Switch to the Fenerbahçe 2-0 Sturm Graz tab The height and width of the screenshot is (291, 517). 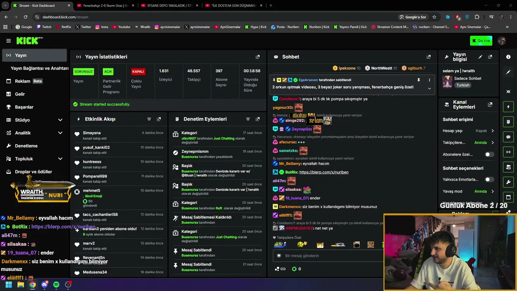[105, 6]
